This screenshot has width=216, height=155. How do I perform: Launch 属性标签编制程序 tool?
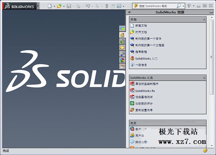pyautogui.click(x=147, y=84)
